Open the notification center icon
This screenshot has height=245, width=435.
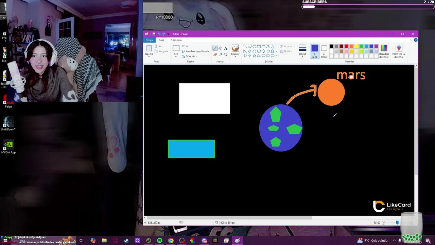tap(428, 241)
